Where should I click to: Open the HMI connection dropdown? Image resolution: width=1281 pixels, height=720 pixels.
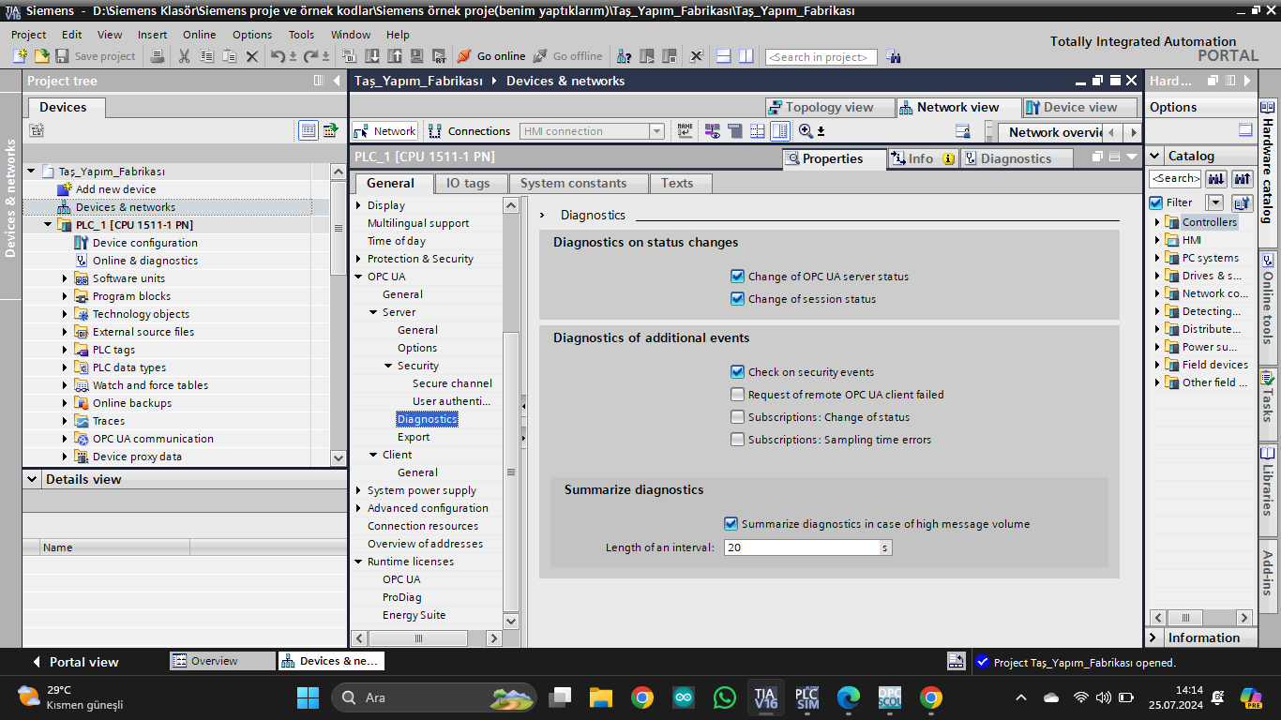coord(656,131)
